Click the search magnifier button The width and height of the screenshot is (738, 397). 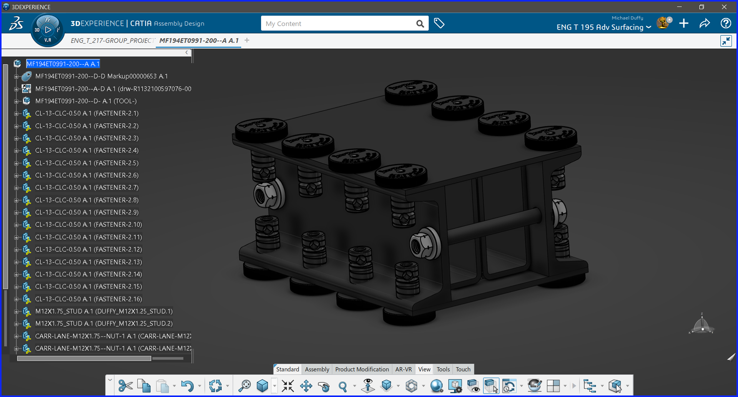pos(420,24)
